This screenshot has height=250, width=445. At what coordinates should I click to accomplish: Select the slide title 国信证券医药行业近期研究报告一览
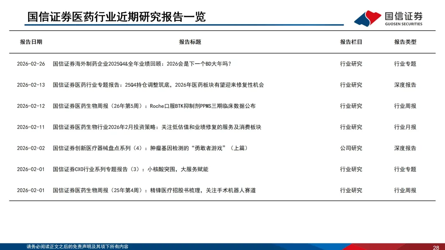(x=116, y=17)
